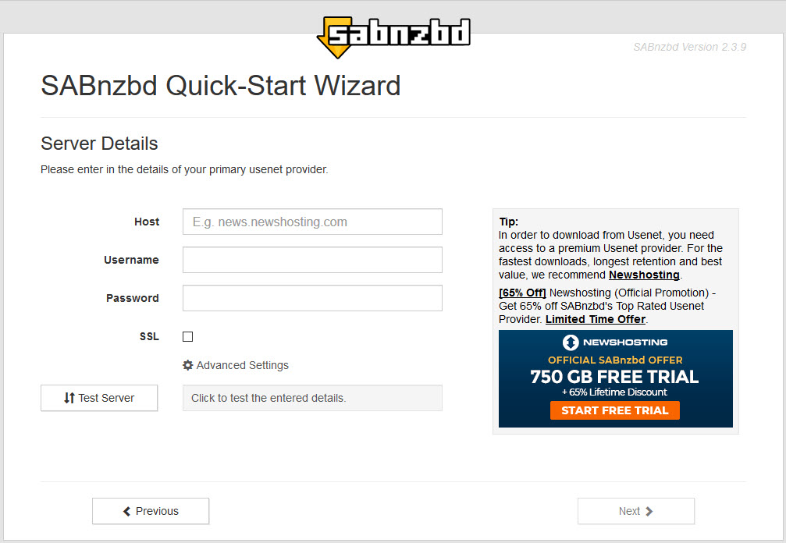Viewport: 786px width, 543px height.
Task: Open the Newshosting recommendation link
Action: 644,275
